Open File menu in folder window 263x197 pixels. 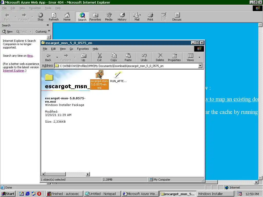[x=45, y=49]
